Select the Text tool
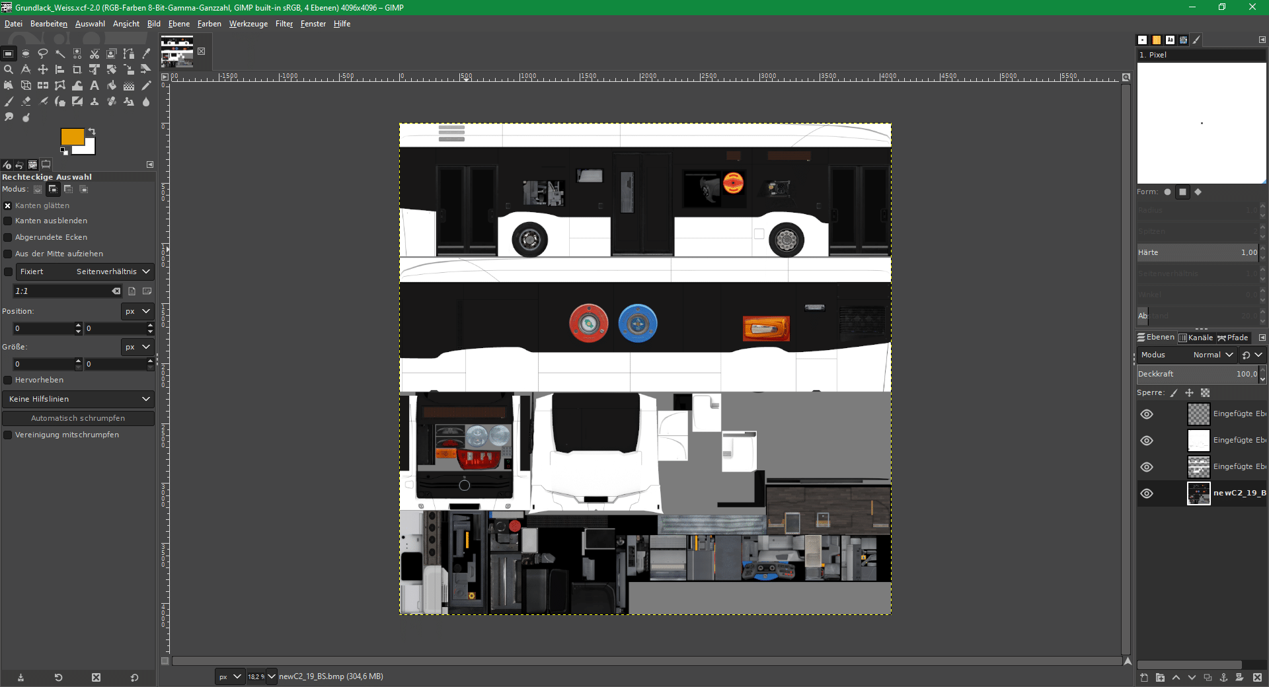1269x687 pixels. point(95,85)
